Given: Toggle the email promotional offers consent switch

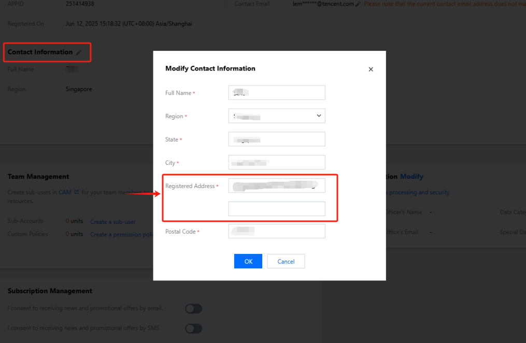Looking at the screenshot, I should [x=193, y=309].
